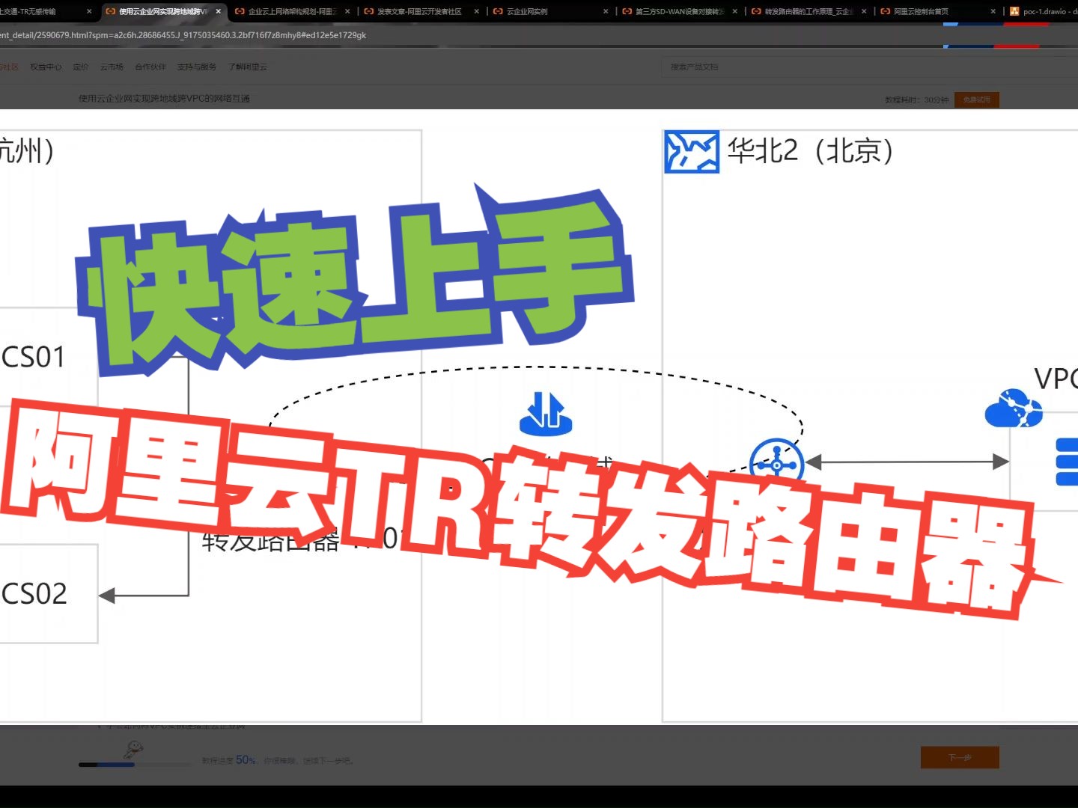1078x808 pixels.
Task: Click the mascot icon on the tutorial progress bar
Action: pos(135,750)
